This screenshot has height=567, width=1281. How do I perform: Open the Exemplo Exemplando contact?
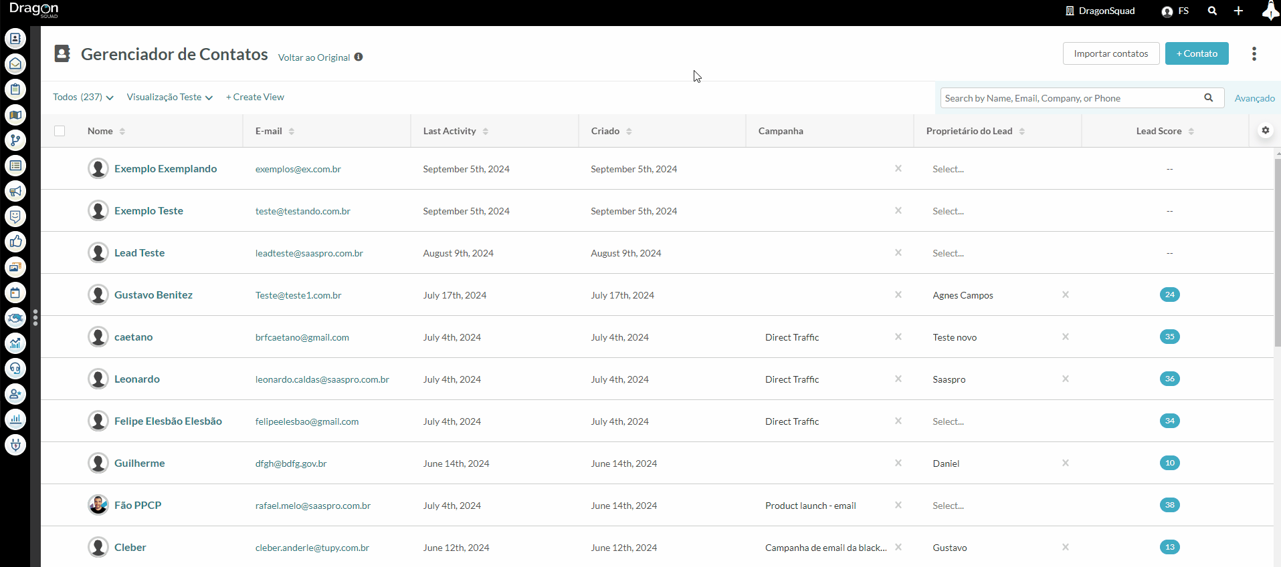165,168
